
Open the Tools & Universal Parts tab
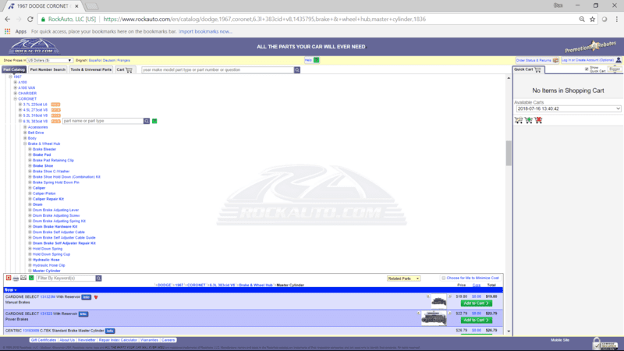click(x=90, y=69)
